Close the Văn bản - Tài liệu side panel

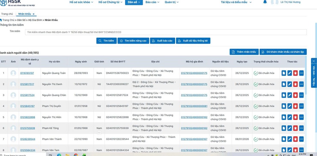tap(314, 61)
